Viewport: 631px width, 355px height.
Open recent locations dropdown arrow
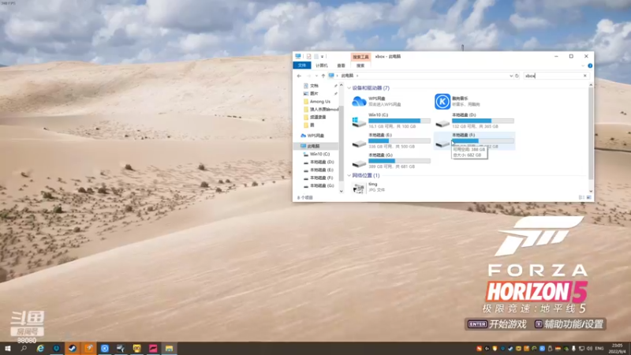coord(316,76)
